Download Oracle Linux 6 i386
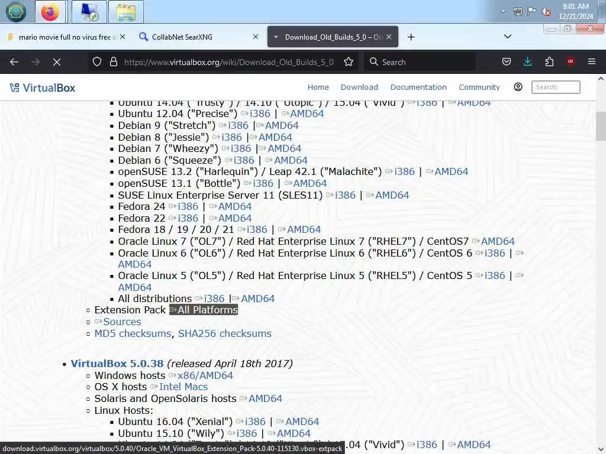 pos(495,253)
